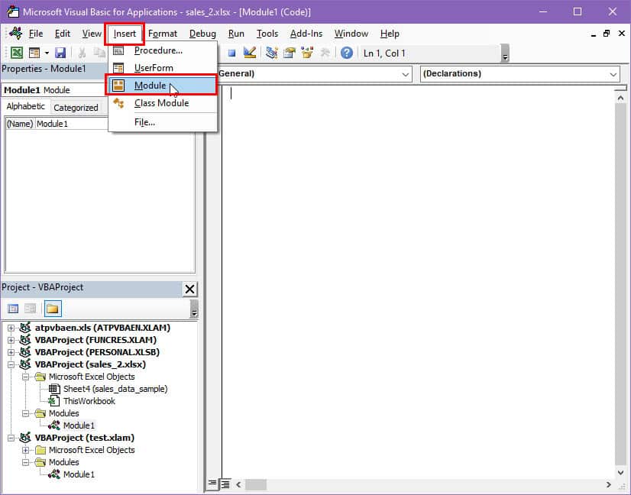
Task: Choose UserForm from the Insert menu
Action: 163,68
